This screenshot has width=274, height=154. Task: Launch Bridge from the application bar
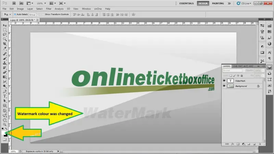[14, 3]
